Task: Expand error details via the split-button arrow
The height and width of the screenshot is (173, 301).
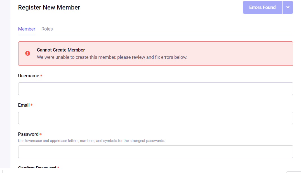Action: click(x=288, y=7)
